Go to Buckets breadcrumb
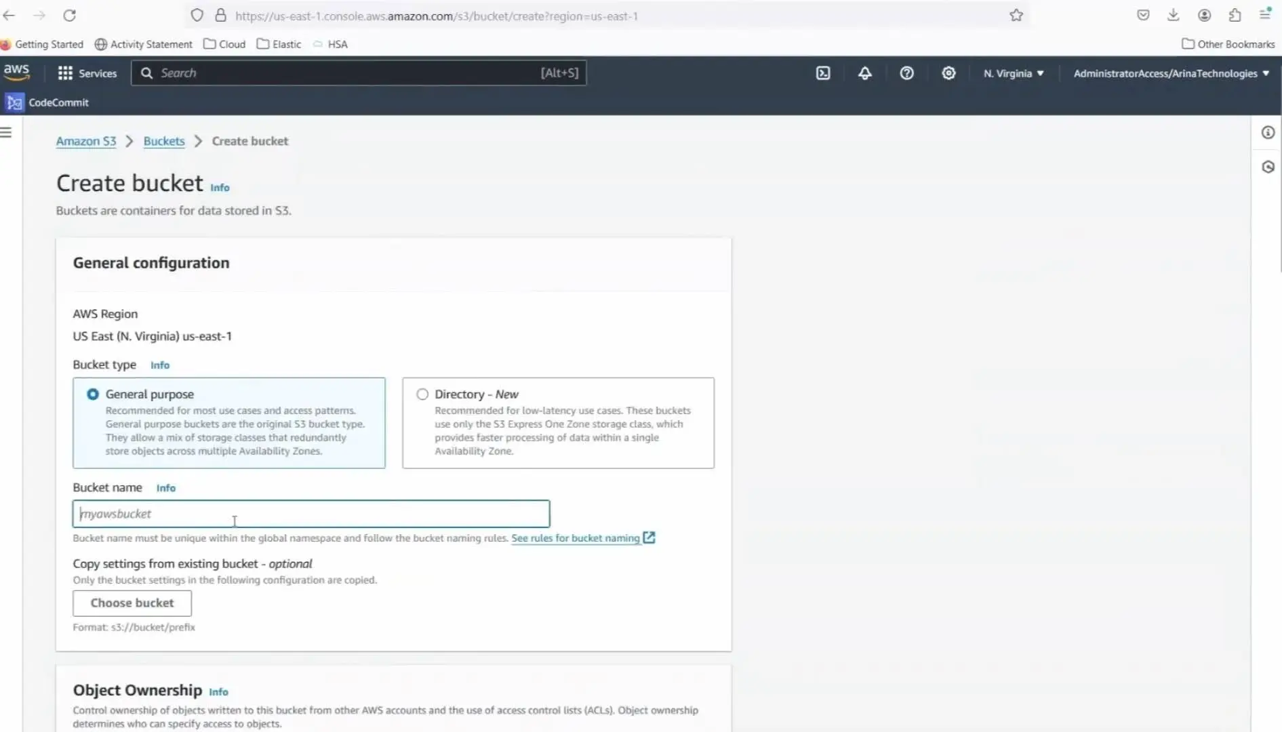Viewport: 1282px width, 732px height. pyautogui.click(x=164, y=141)
